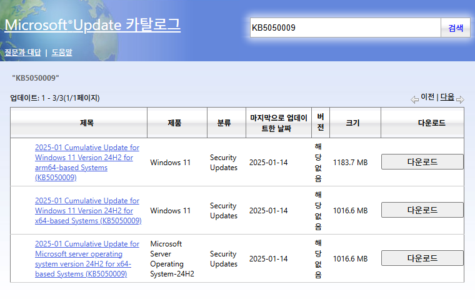The image size is (475, 299).
Task: Click 2025-01-14 date in server update row
Action: tap(268, 259)
